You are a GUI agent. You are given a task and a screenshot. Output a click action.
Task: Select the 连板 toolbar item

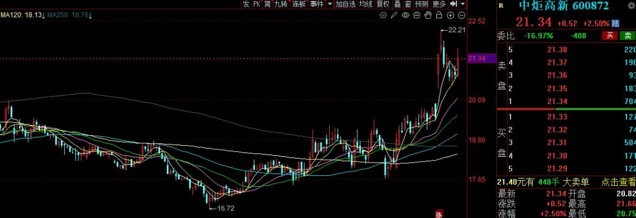click(x=299, y=4)
